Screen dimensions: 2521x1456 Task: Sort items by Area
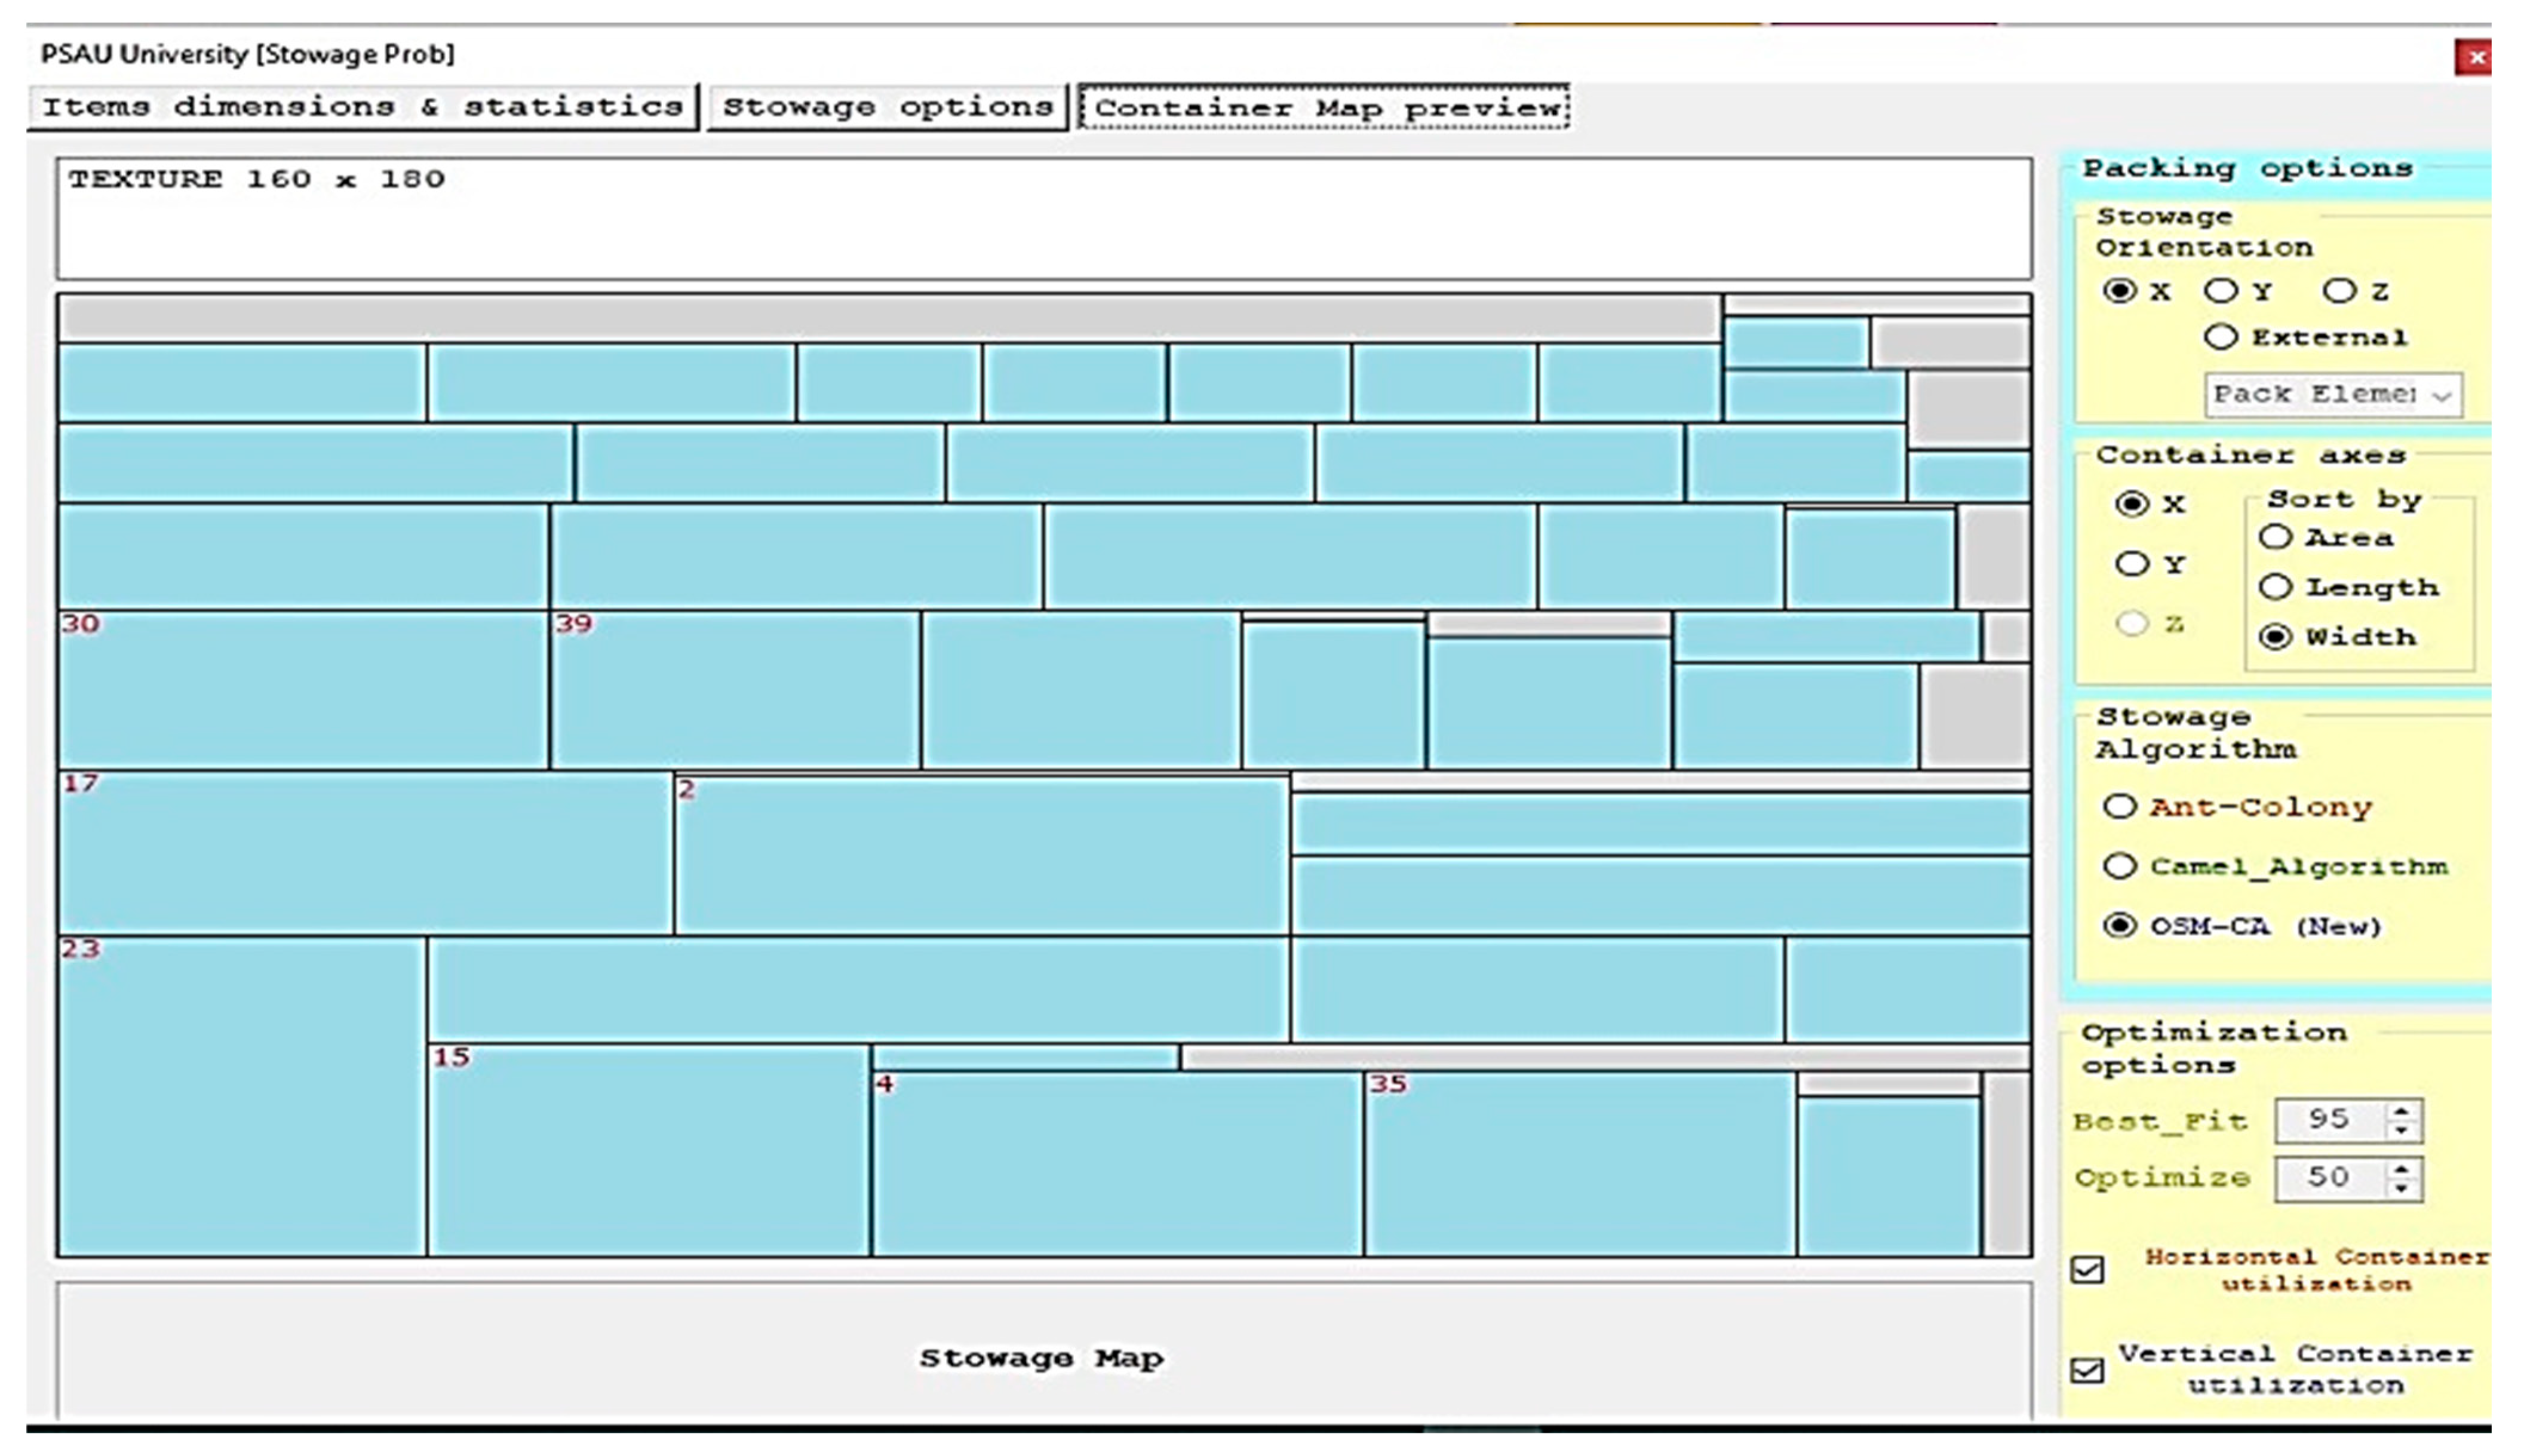tap(2276, 537)
